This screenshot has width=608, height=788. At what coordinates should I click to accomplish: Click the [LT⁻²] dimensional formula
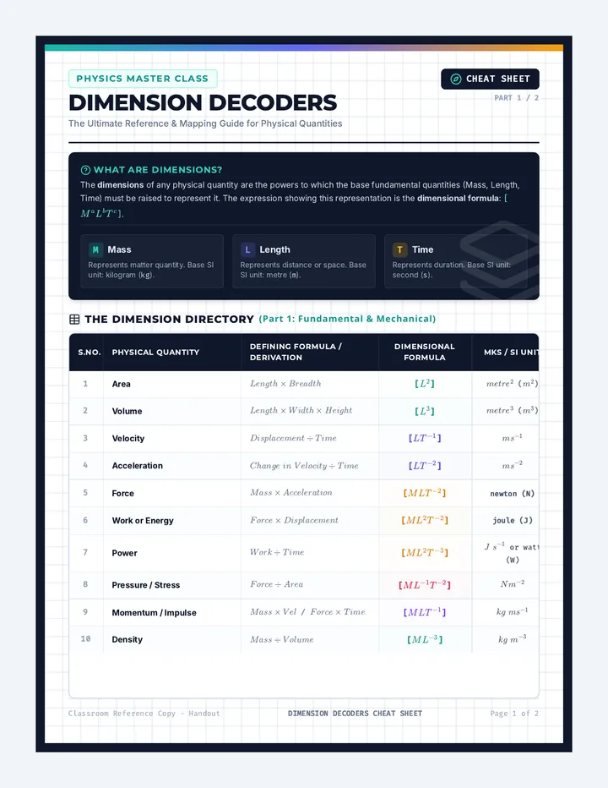tap(425, 466)
